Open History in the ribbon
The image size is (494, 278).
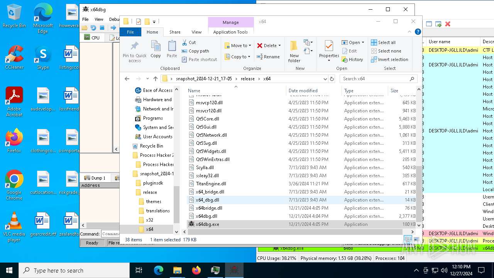coord(352,59)
